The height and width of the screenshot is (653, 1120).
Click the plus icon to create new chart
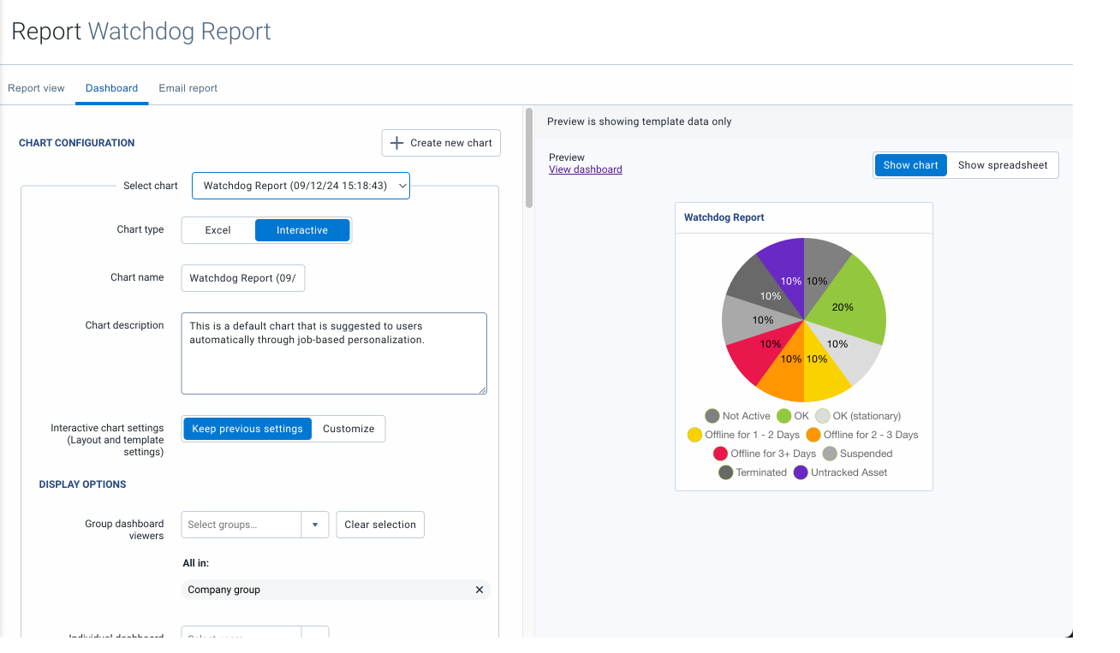pyautogui.click(x=399, y=142)
